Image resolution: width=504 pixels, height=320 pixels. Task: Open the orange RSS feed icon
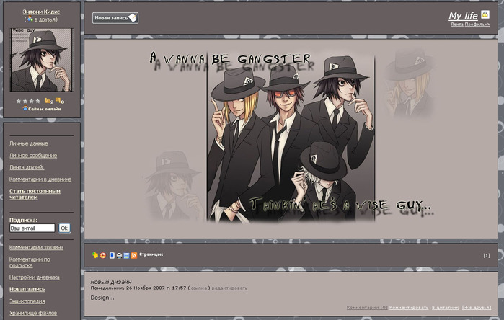click(134, 255)
